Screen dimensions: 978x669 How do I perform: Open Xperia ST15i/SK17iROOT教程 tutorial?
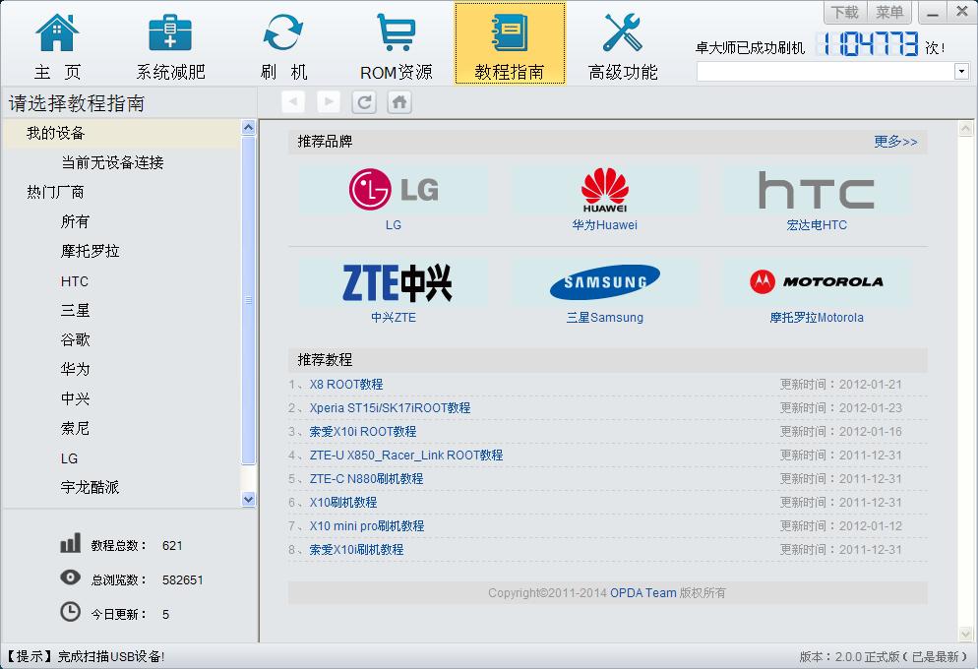[390, 407]
